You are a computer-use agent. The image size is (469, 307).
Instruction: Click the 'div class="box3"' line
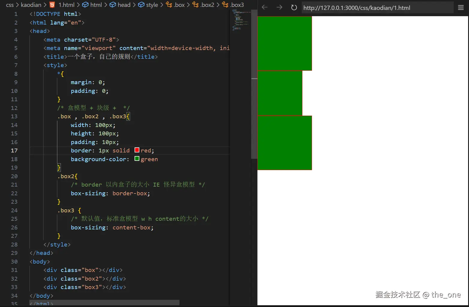pyautogui.click(x=85, y=287)
